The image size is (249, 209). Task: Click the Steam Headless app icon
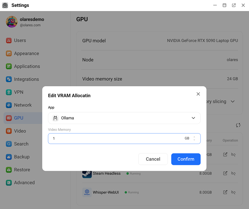(87, 174)
